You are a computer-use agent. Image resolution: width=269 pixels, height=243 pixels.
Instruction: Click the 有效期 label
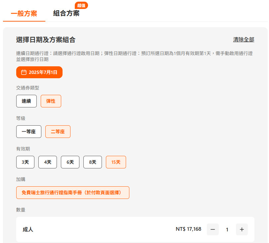(x=23, y=149)
